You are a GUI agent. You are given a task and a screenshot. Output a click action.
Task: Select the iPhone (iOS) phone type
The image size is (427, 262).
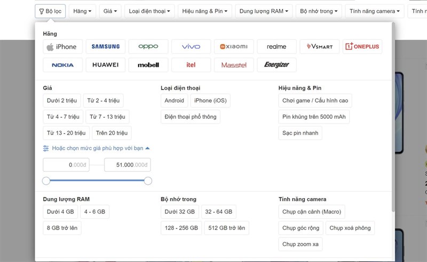[x=210, y=101]
